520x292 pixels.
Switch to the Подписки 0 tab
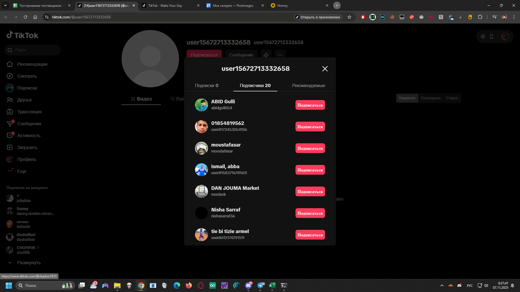tap(206, 86)
